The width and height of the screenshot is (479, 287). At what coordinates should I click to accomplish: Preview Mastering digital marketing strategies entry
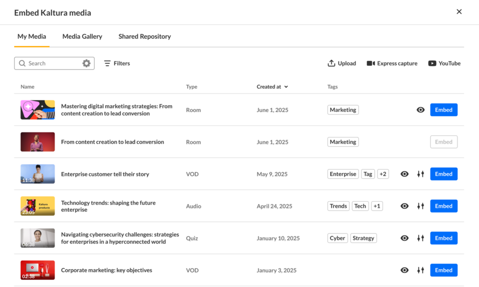[x=421, y=110]
